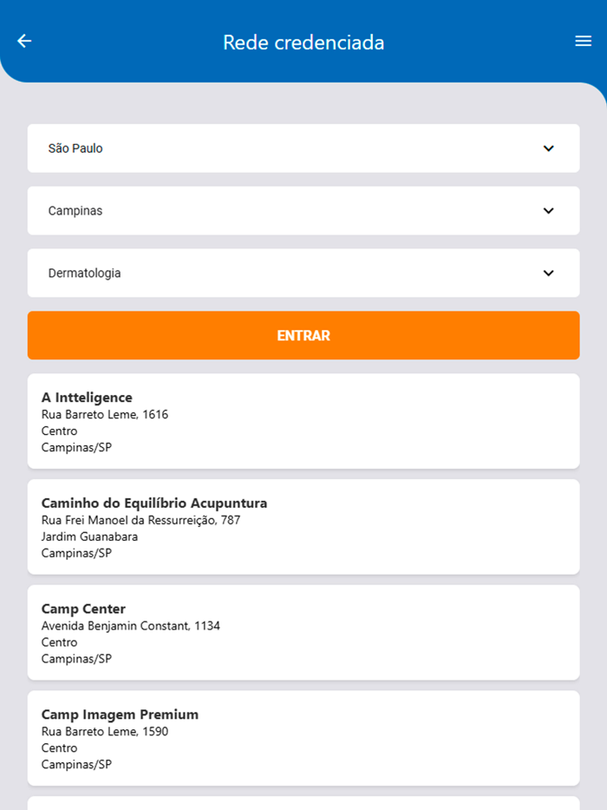Open the hamburger menu icon
Viewport: 607px width, 810px height.
tap(583, 40)
